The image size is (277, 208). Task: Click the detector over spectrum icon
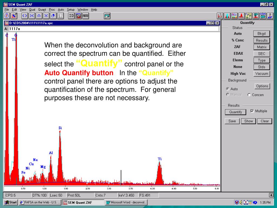coord(256,16)
